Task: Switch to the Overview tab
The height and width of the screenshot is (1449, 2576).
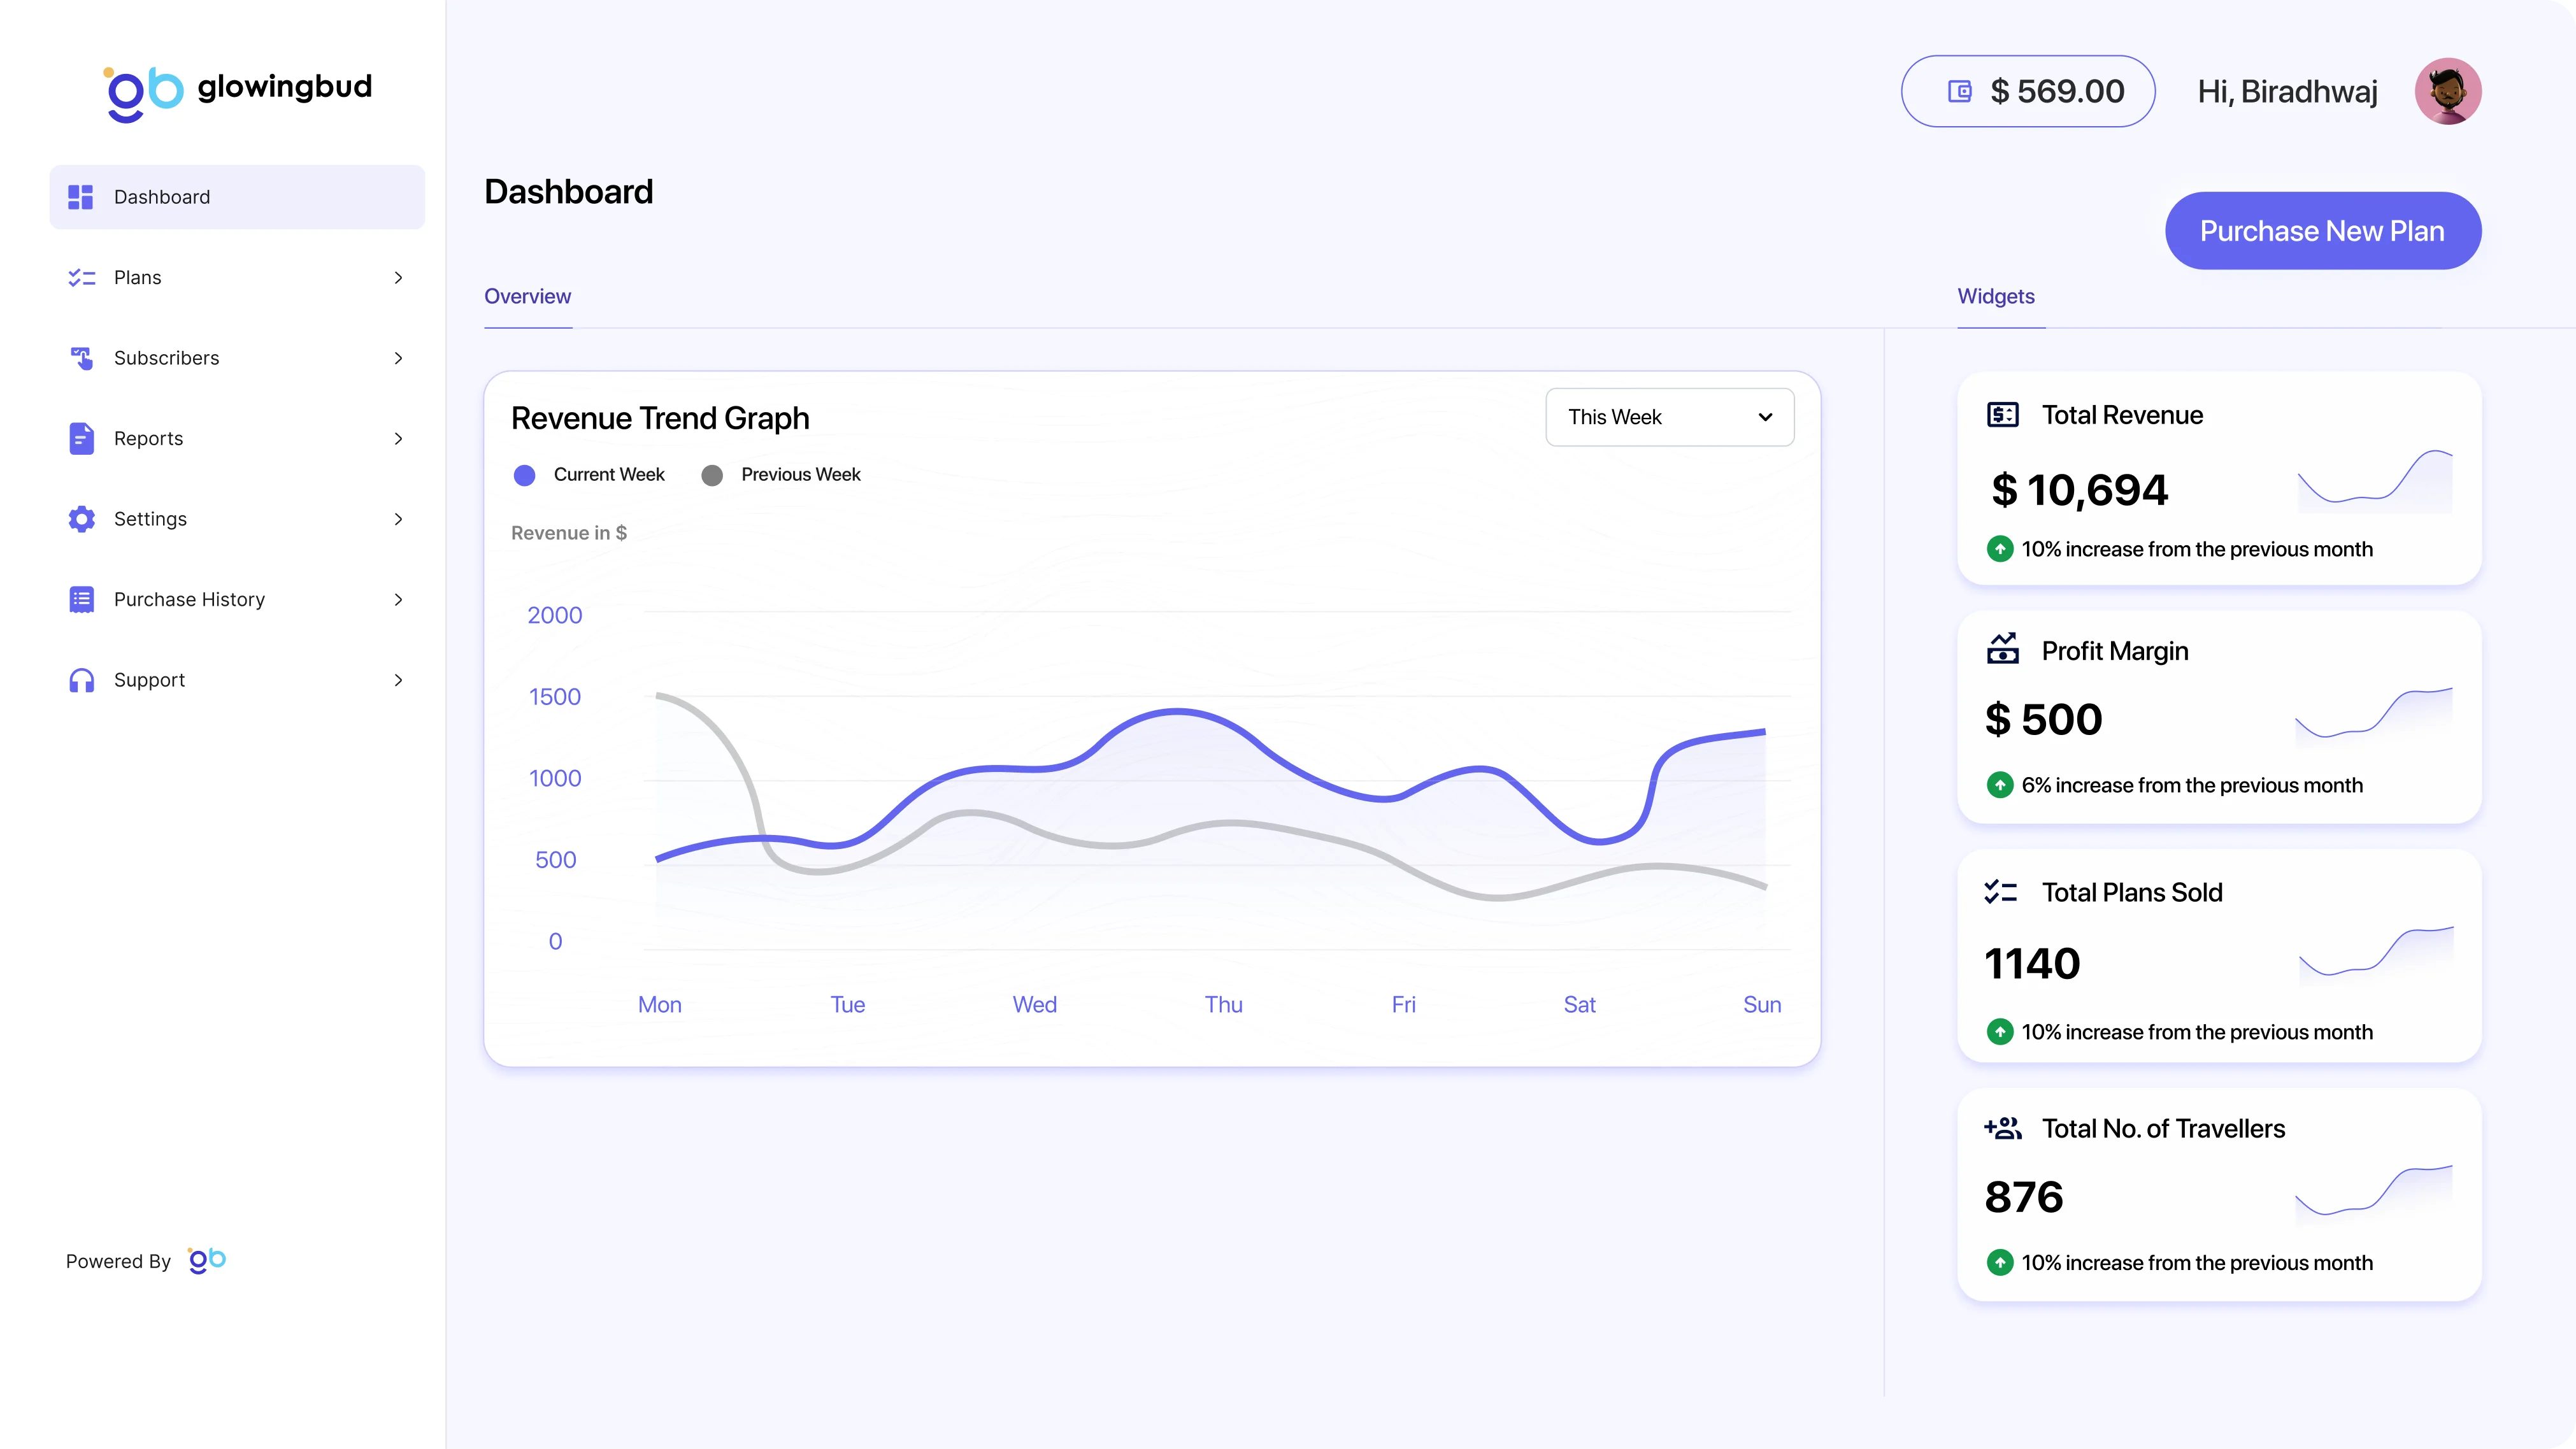Action: (x=527, y=296)
